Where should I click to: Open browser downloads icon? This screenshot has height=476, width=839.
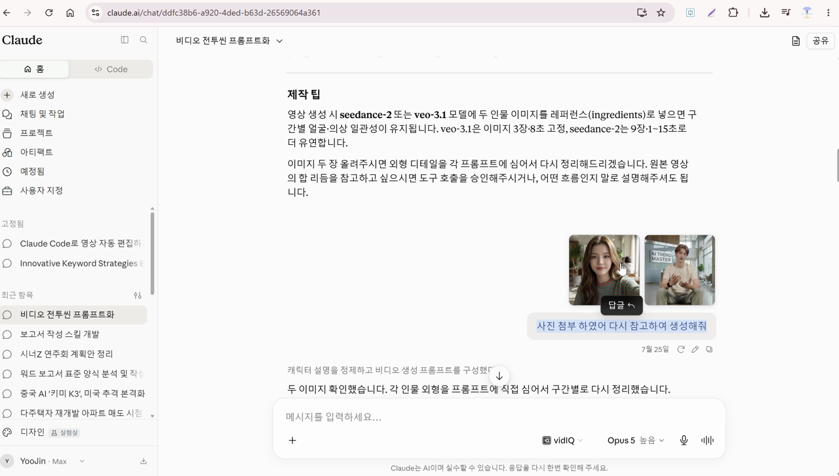pos(764,12)
